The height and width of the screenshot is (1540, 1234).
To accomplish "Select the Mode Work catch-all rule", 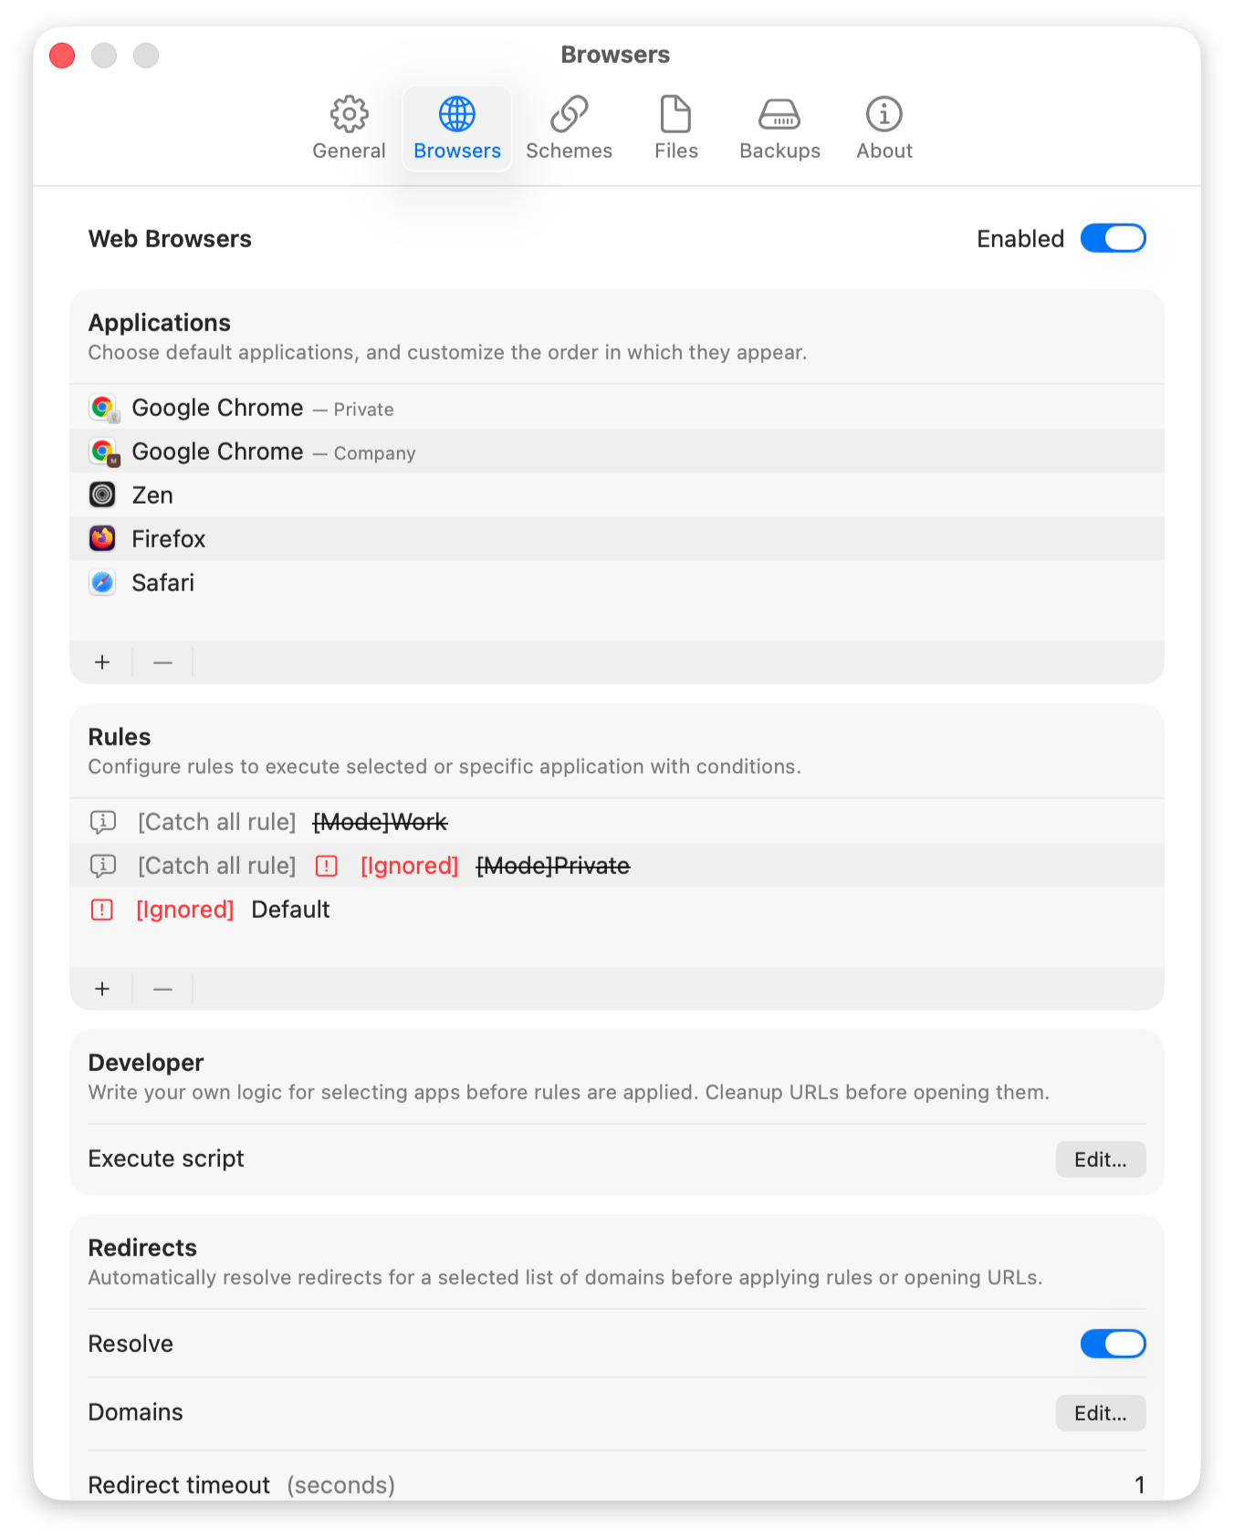I will (x=617, y=822).
